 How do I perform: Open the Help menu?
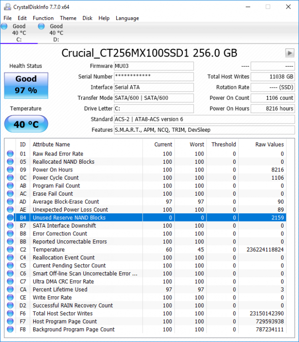click(x=104, y=18)
